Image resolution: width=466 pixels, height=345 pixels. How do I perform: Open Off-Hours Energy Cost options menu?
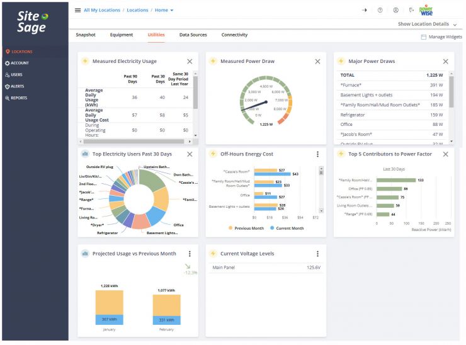click(317, 154)
